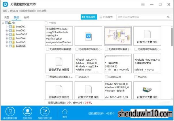Expand the LostDir5 tree node
The width and height of the screenshot is (174, 121).
tap(7, 42)
